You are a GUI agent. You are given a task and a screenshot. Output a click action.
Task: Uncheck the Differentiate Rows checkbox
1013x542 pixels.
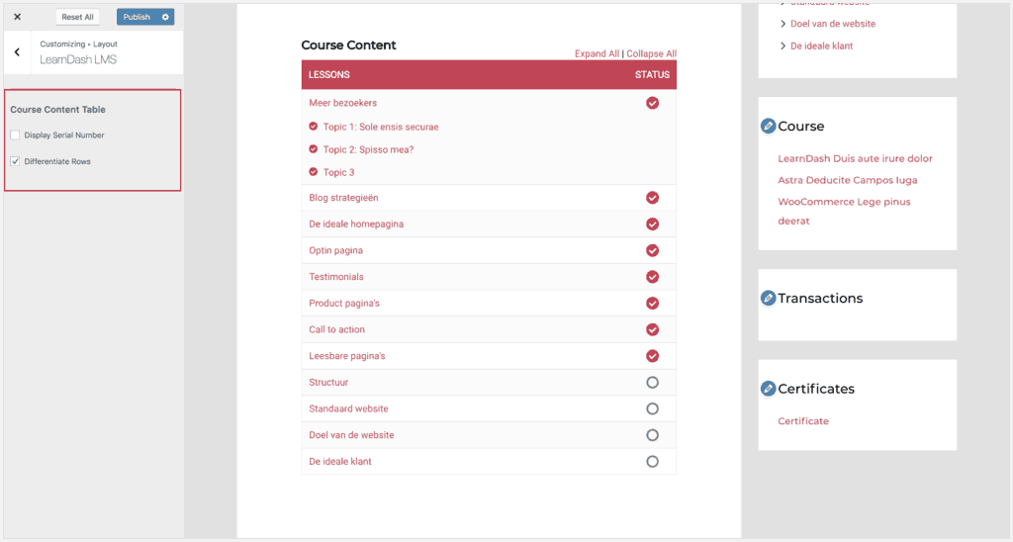15,161
